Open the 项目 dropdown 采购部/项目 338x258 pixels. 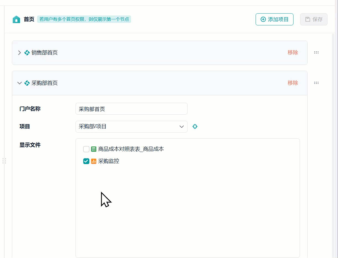[x=131, y=127]
